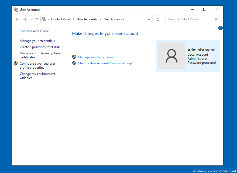Open Manage your credentials

[37, 41]
